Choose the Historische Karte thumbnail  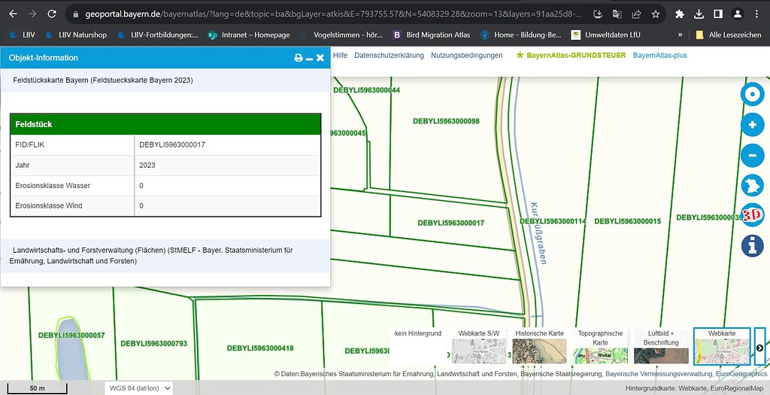(x=539, y=346)
